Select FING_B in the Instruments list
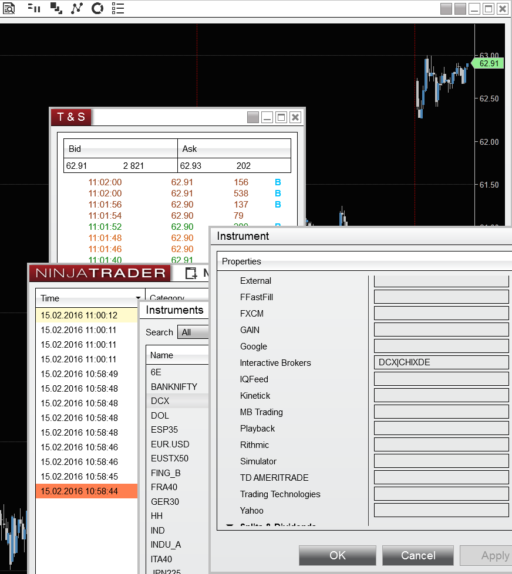This screenshot has height=574, width=512. [177, 473]
